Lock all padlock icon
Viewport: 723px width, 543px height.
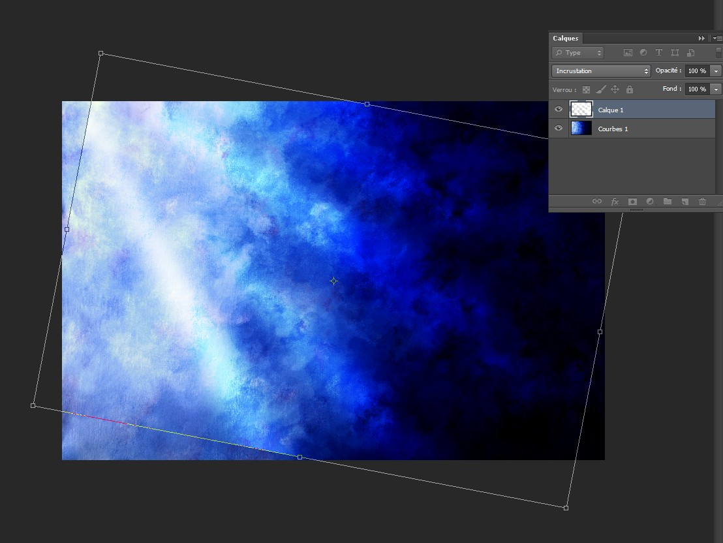(x=630, y=89)
